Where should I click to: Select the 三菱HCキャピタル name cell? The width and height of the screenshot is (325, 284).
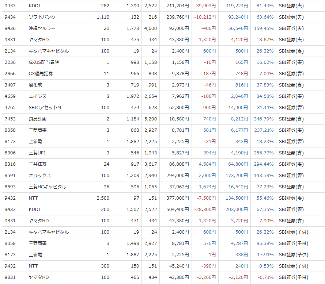point(48,187)
